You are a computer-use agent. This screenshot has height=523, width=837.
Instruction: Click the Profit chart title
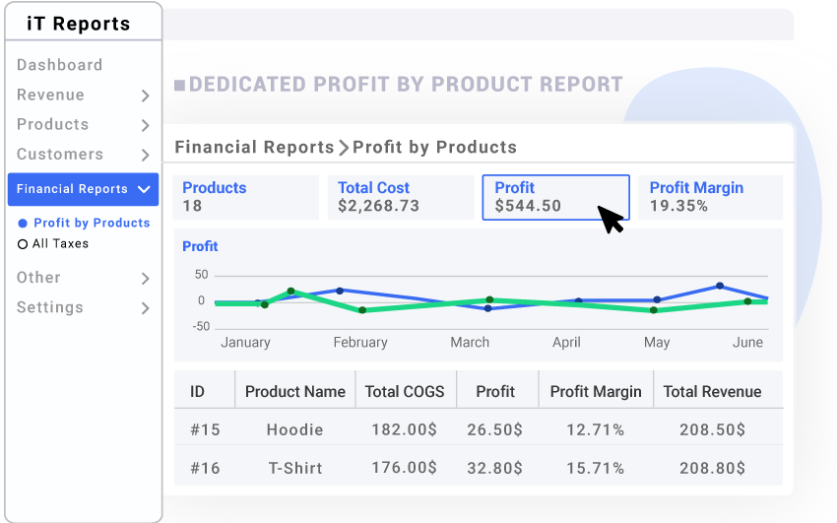click(200, 246)
